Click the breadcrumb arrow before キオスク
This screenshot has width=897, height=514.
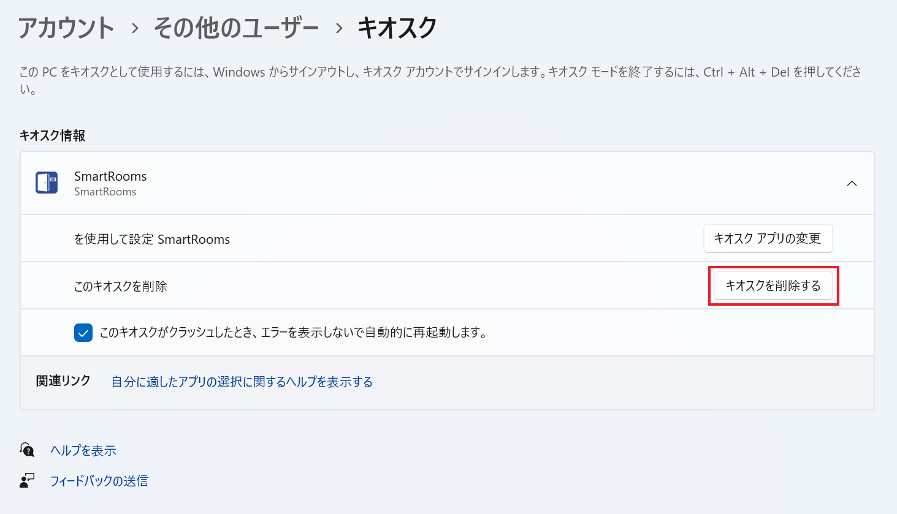[338, 29]
